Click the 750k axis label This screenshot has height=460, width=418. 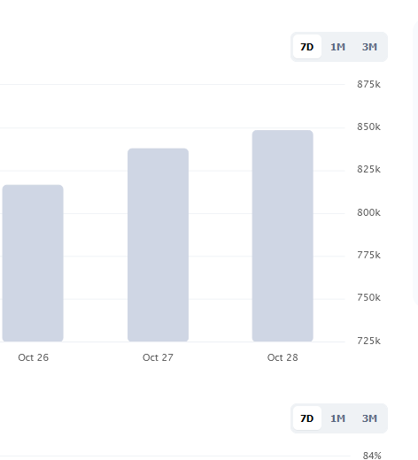pos(368,297)
